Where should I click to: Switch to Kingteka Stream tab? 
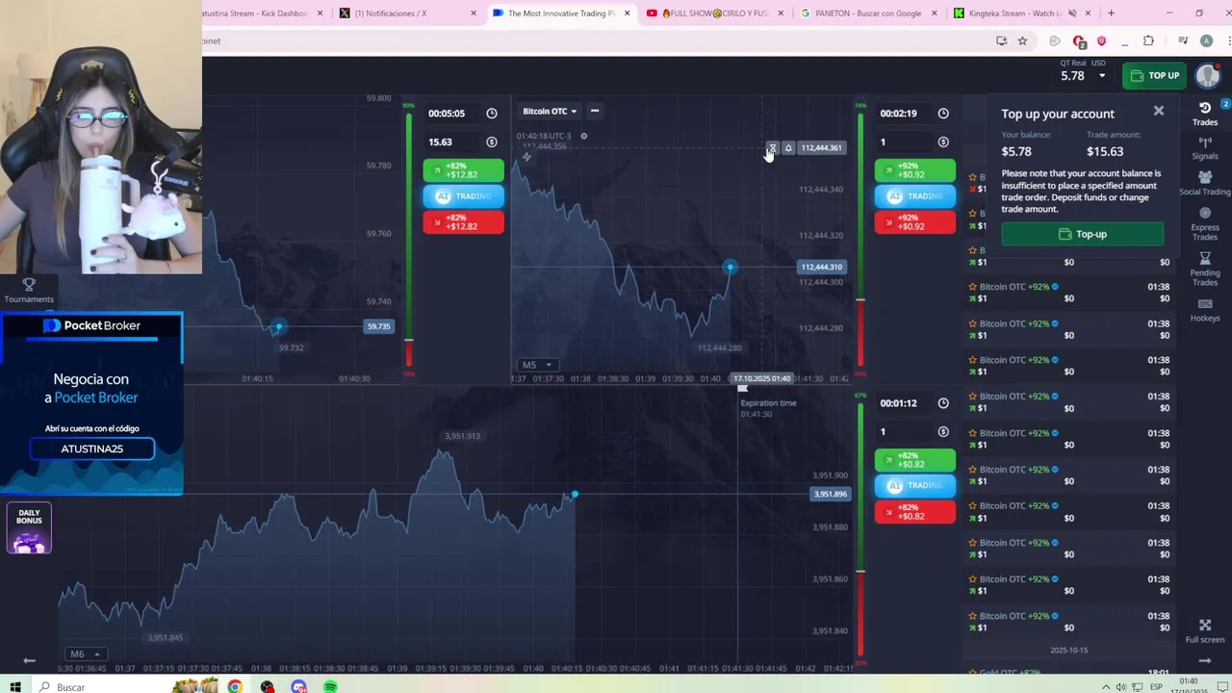pos(1022,13)
